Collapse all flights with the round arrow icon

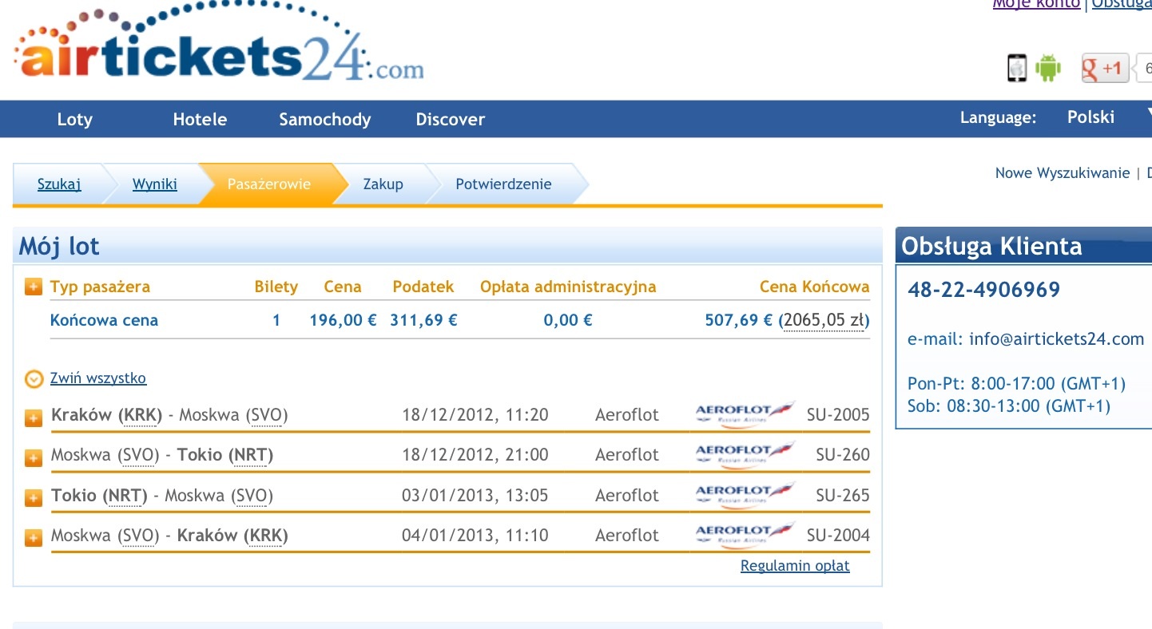[34, 378]
